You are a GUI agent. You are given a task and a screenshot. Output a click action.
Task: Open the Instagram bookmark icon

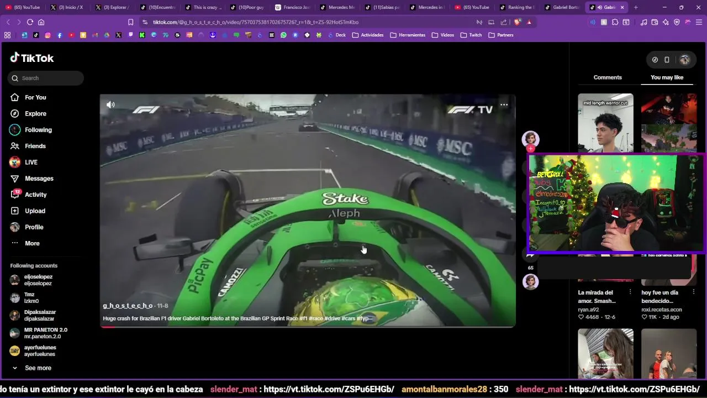click(x=48, y=35)
